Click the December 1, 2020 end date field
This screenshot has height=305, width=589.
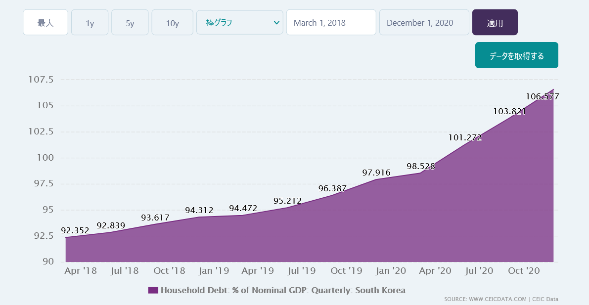(x=424, y=23)
